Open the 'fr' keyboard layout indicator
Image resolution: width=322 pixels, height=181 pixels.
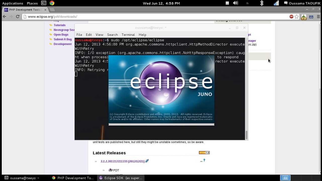coord(248,3)
